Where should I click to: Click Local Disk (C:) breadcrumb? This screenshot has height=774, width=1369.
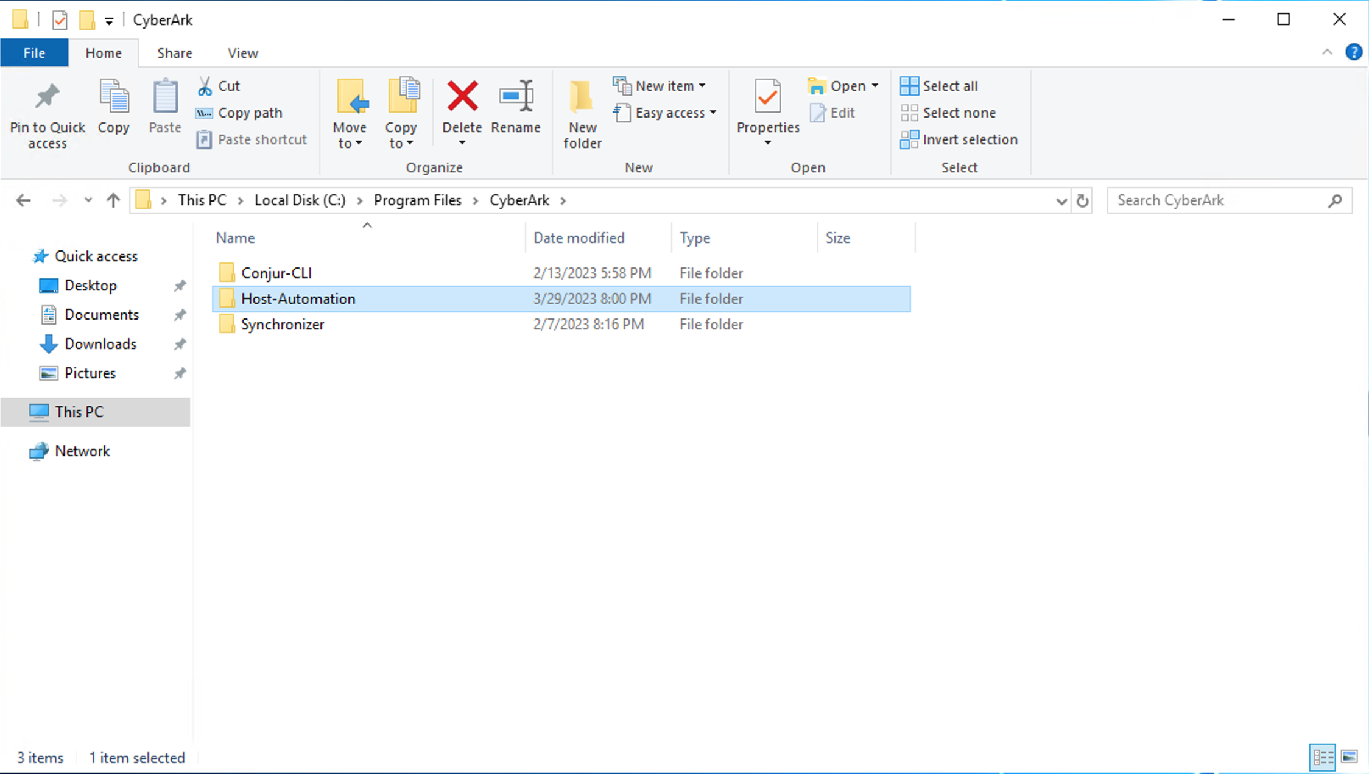pyautogui.click(x=300, y=200)
